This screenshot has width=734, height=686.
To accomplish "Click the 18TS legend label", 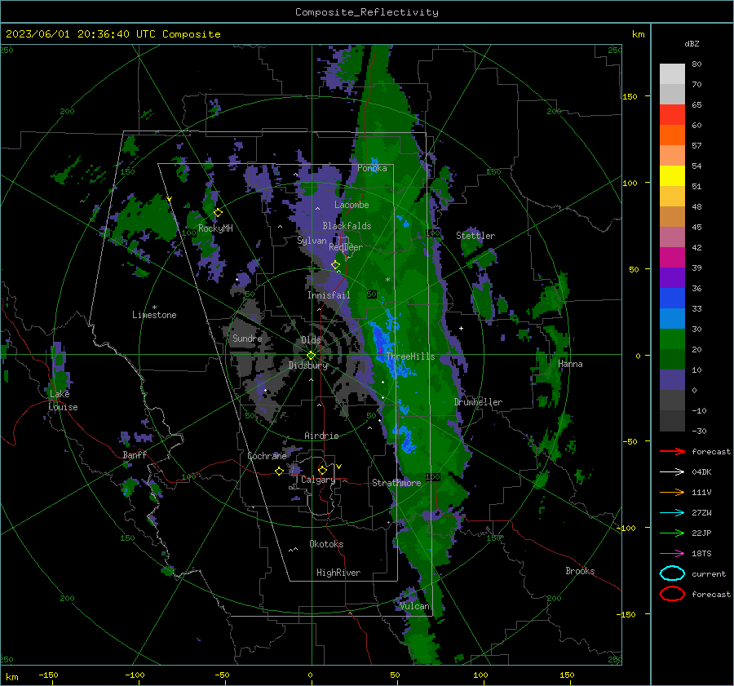I will (701, 554).
